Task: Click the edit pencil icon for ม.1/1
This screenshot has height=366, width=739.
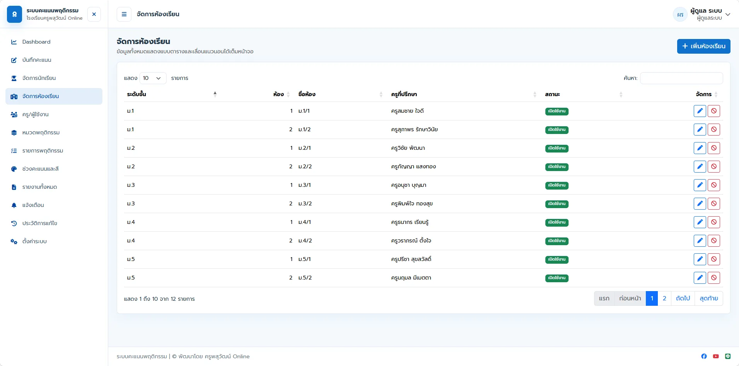Action: (700, 111)
